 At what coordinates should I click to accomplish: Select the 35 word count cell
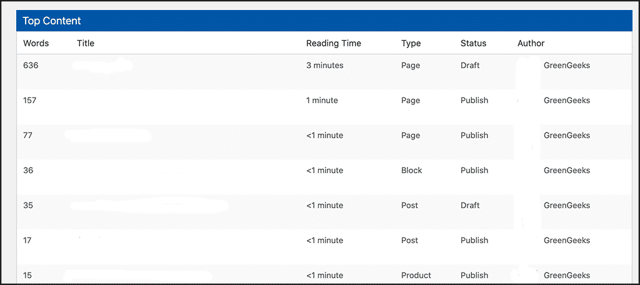pyautogui.click(x=28, y=206)
